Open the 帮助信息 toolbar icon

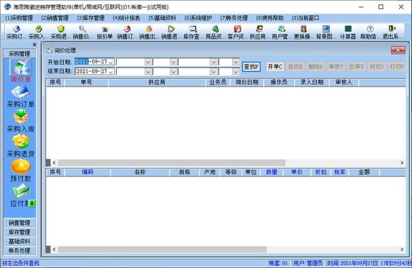[x=369, y=32]
